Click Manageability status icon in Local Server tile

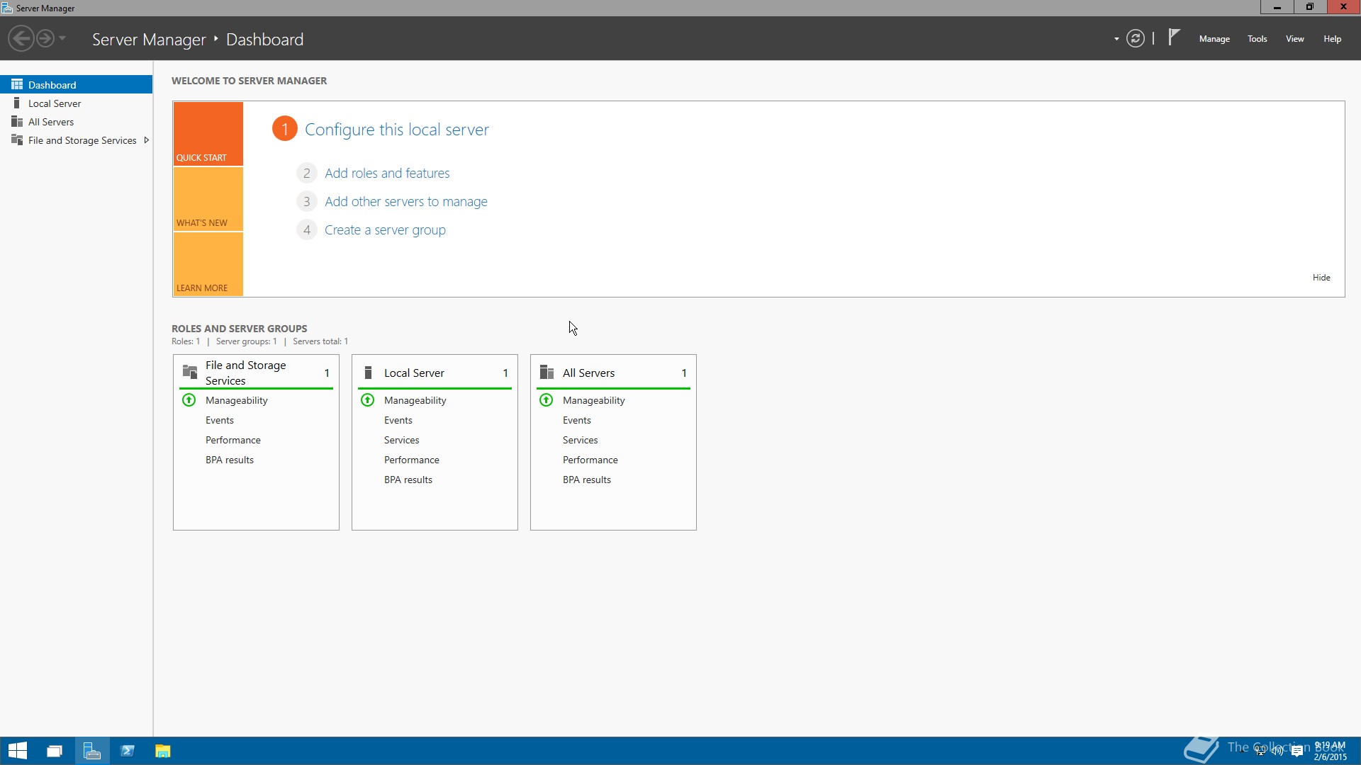pyautogui.click(x=368, y=400)
